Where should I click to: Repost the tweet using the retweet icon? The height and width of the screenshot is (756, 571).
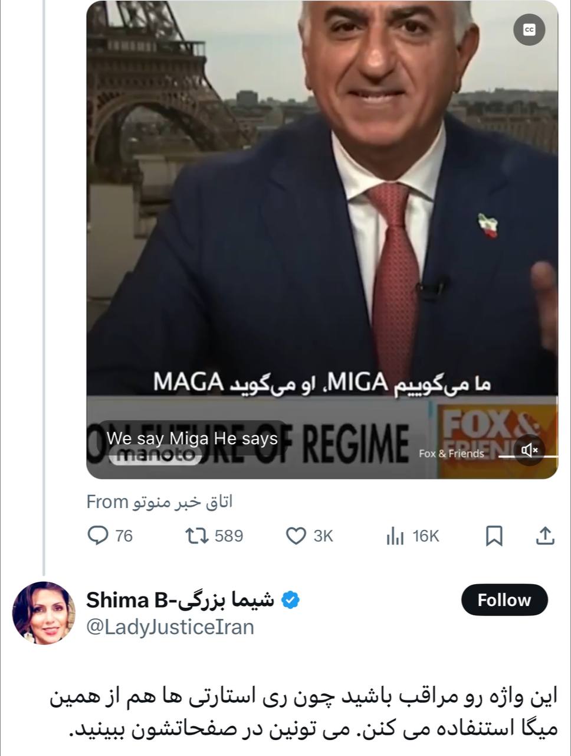(197, 536)
